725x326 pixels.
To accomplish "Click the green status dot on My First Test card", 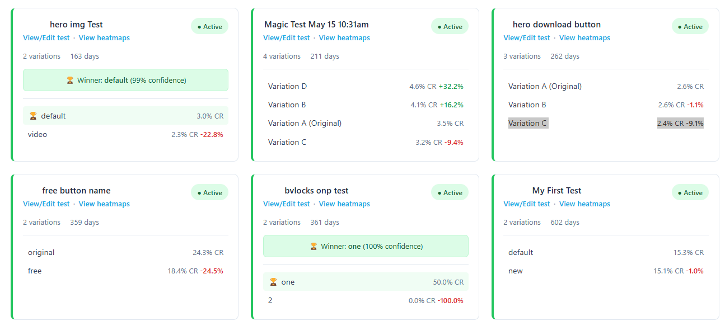I will pos(680,192).
